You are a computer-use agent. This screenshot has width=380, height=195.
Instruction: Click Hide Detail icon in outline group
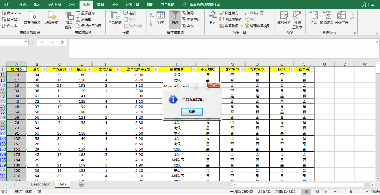click(352, 19)
